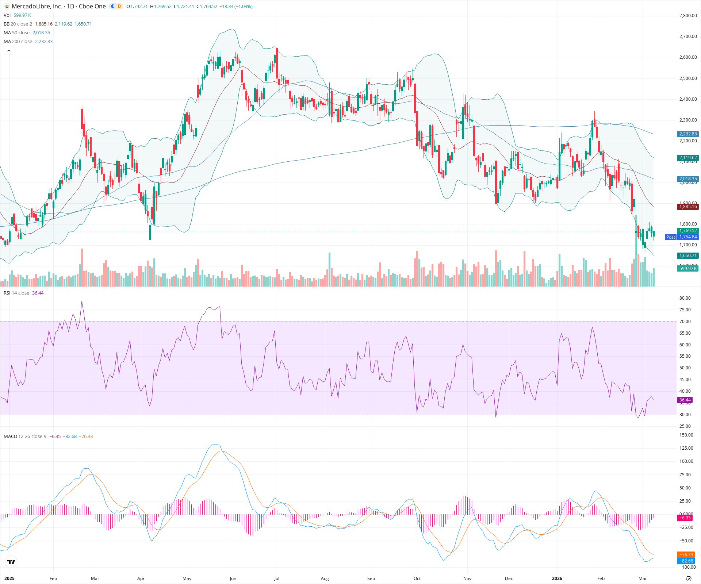Open the Vol indicator legend
The width and height of the screenshot is (701, 584).
click(7, 15)
